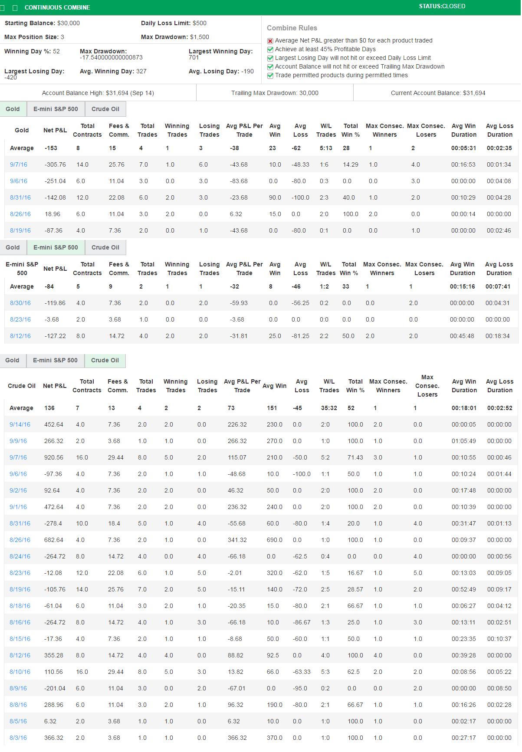Viewport: 522px width, 752px height.
Task: Click Winning Day %: 52 text
Action: click(x=32, y=51)
